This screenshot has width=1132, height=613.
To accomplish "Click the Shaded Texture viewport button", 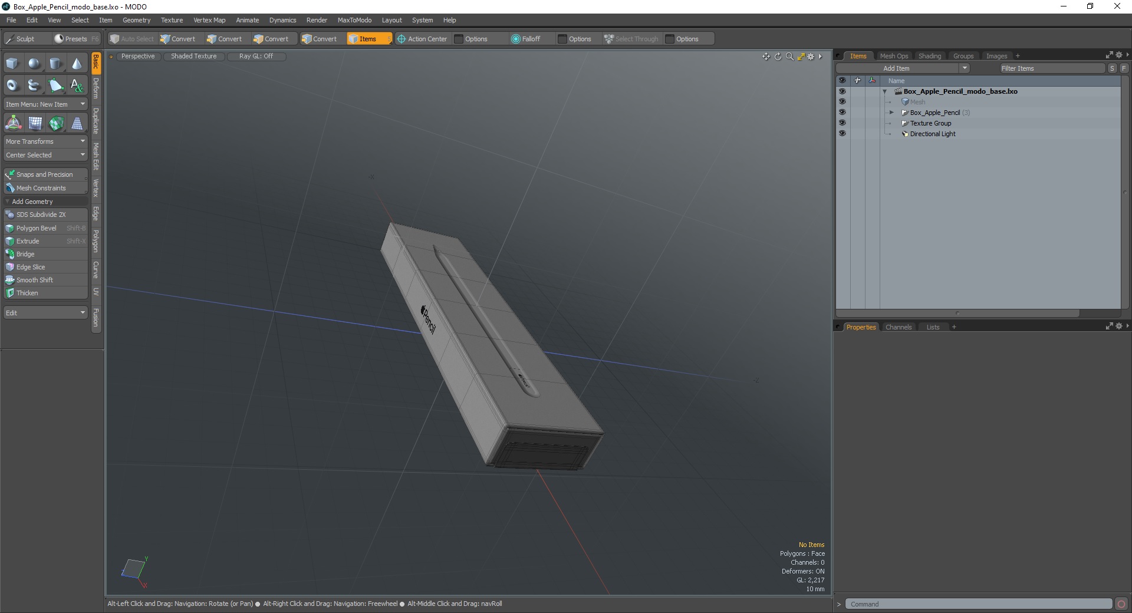I will click(194, 57).
